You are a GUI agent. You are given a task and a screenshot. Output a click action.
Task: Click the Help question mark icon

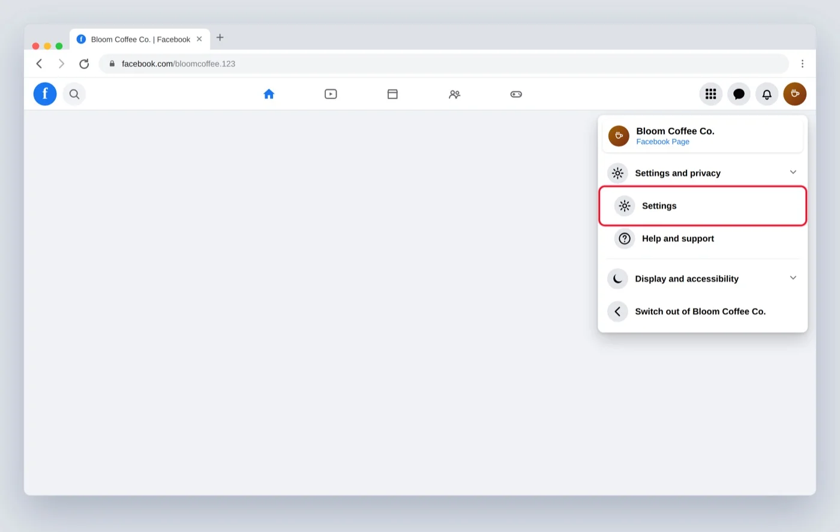625,238
